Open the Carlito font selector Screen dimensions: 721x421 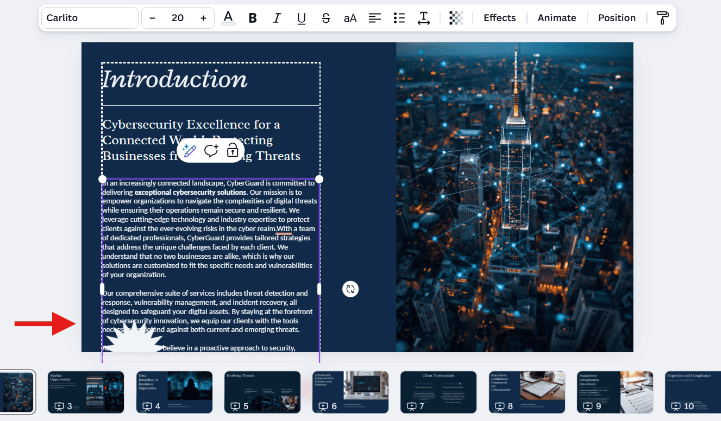pyautogui.click(x=89, y=17)
